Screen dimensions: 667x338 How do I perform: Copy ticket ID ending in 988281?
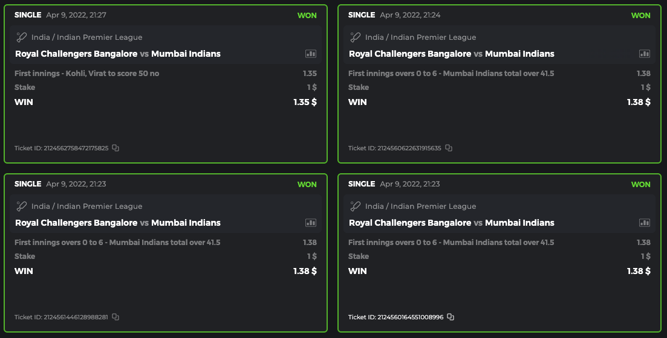116,317
